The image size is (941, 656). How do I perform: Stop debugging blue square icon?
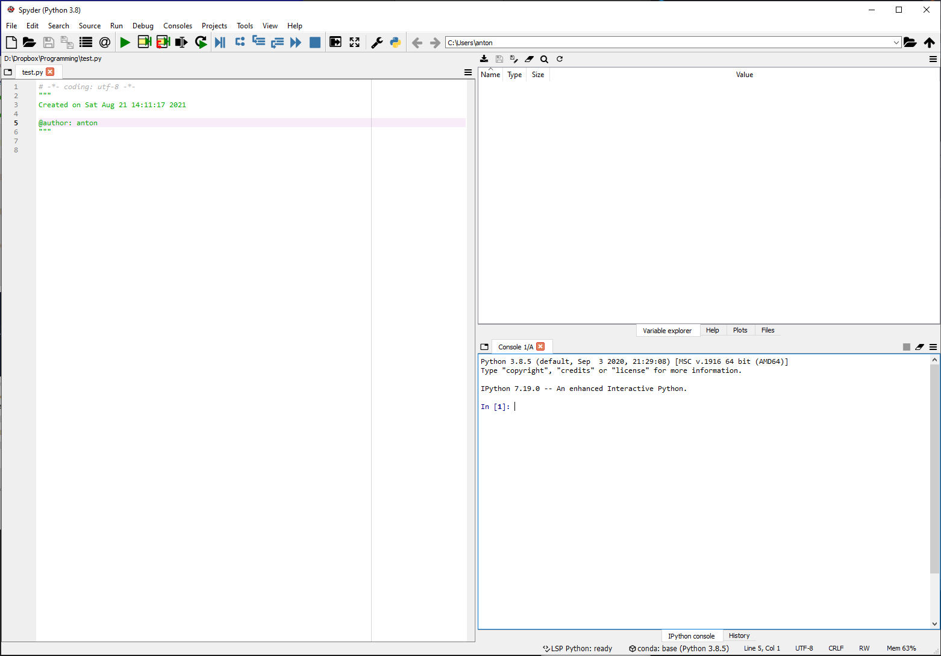click(314, 42)
